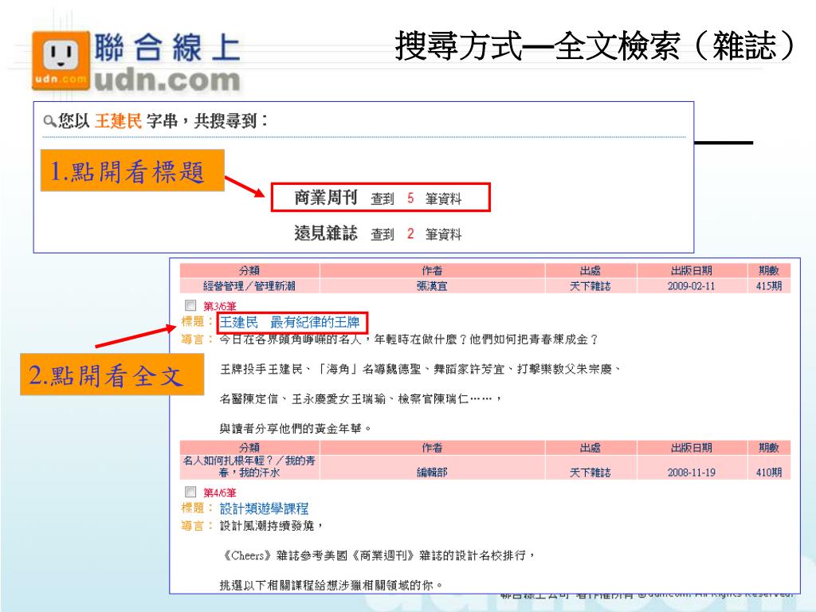
Task: Click category cell 名人如何扎根年輕？／我的青春，我的汗水
Action: pos(249,466)
